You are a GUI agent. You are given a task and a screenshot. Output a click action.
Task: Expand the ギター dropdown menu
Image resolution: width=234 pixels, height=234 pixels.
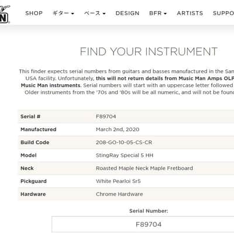63,13
